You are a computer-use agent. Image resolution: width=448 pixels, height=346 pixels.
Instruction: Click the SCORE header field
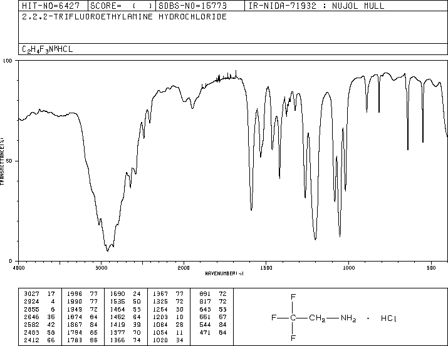[x=121, y=6]
